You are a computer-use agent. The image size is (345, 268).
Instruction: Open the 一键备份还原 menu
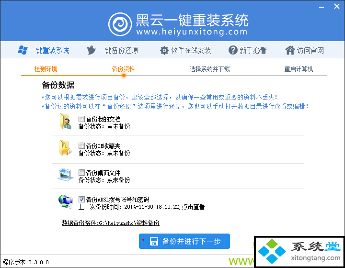click(113, 50)
